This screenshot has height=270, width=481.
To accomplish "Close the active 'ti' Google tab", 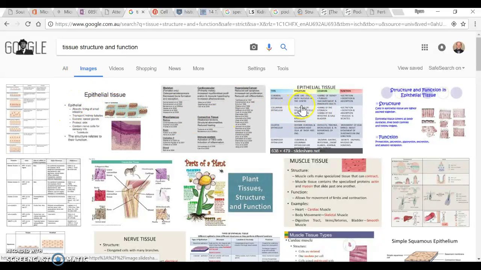I will point(143,12).
